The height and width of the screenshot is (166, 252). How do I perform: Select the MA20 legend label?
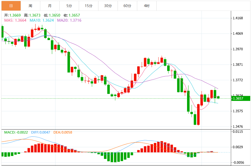[69, 20]
